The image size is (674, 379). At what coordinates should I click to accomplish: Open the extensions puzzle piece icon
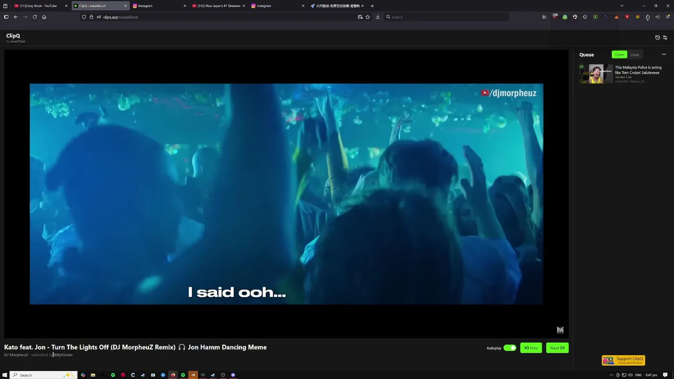pos(648,17)
